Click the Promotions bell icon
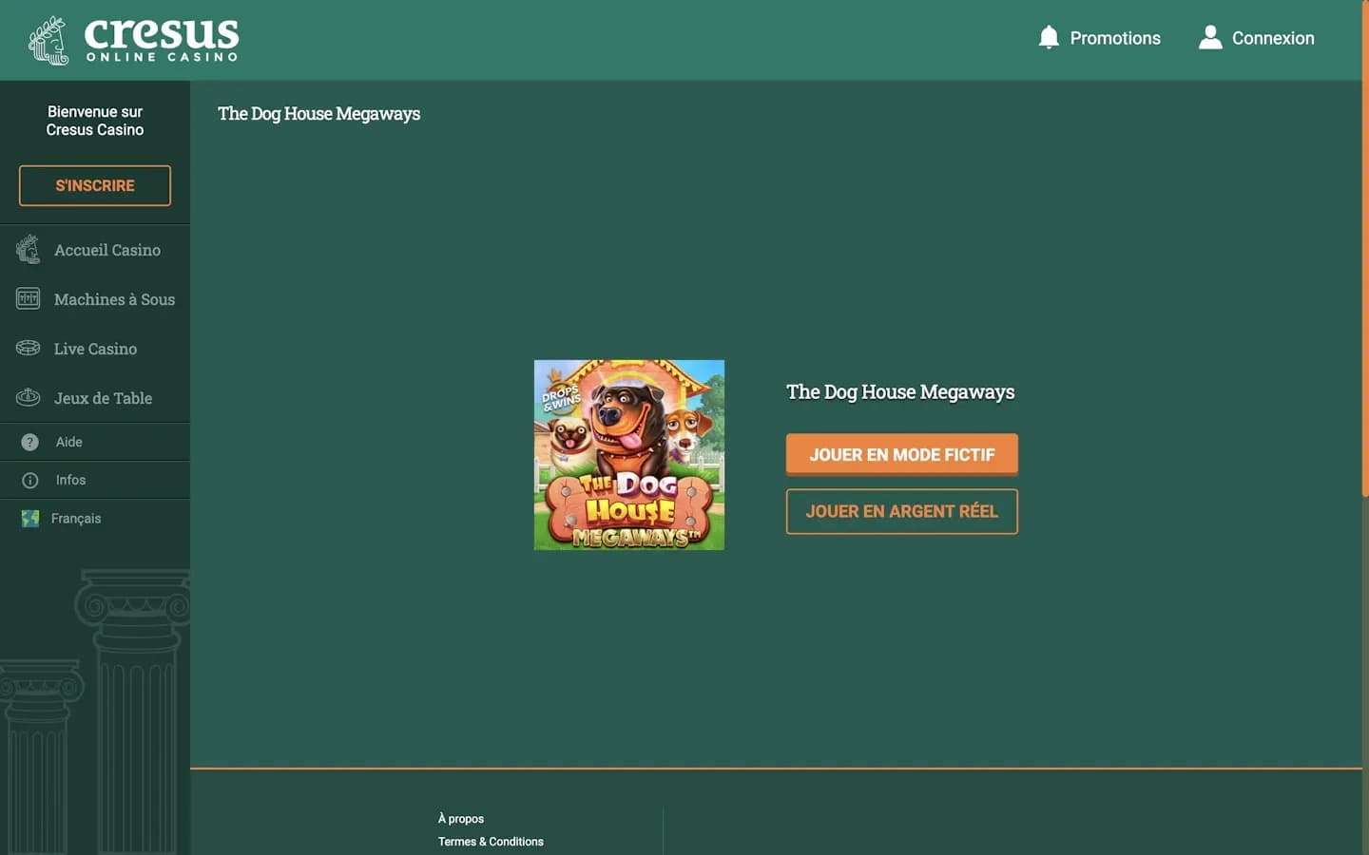The image size is (1369, 855). (x=1050, y=37)
